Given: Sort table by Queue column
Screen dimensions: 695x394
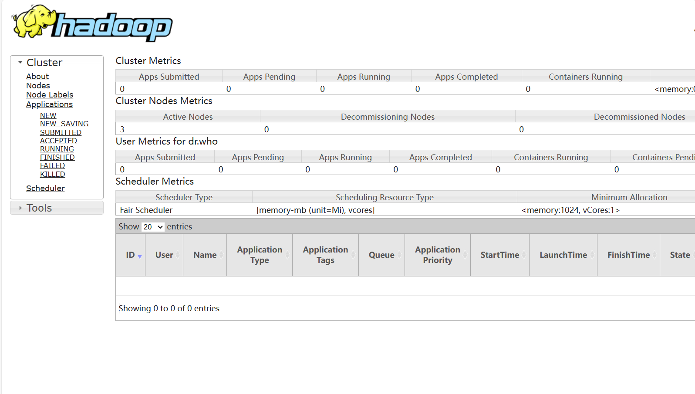Looking at the screenshot, I should [x=381, y=255].
